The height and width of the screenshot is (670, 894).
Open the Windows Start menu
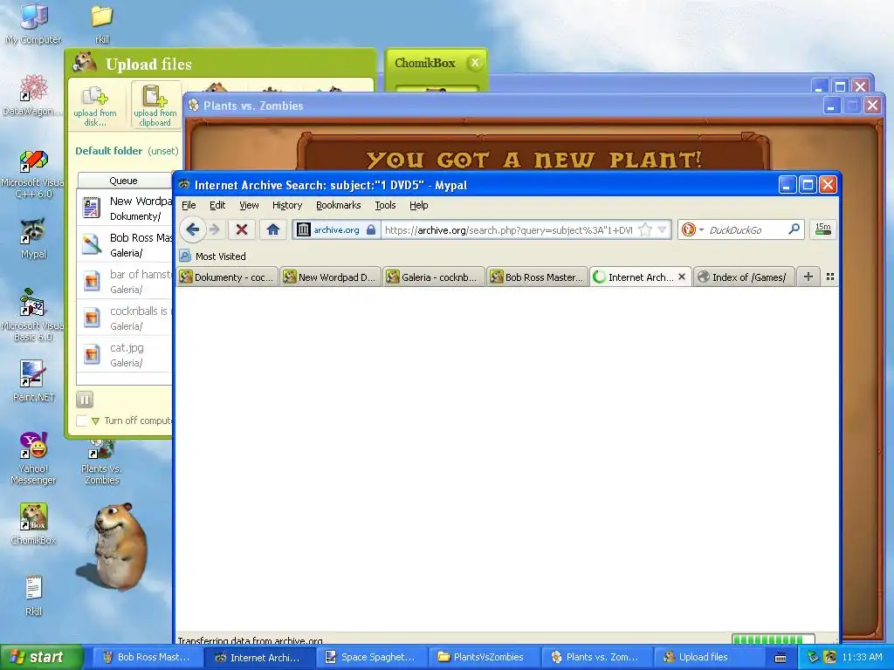(x=41, y=657)
